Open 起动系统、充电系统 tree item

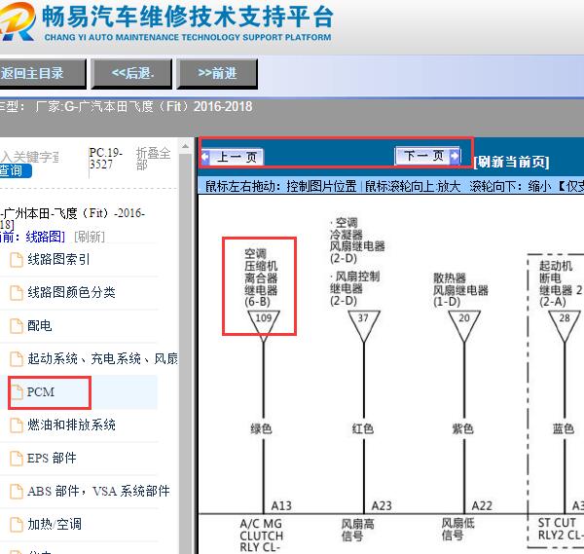102,358
